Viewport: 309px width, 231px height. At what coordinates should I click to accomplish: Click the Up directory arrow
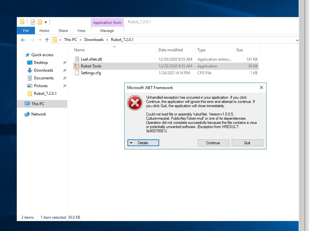pyautogui.click(x=47, y=40)
